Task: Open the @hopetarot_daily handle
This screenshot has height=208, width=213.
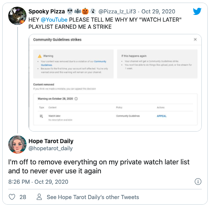Action: pos(50,148)
